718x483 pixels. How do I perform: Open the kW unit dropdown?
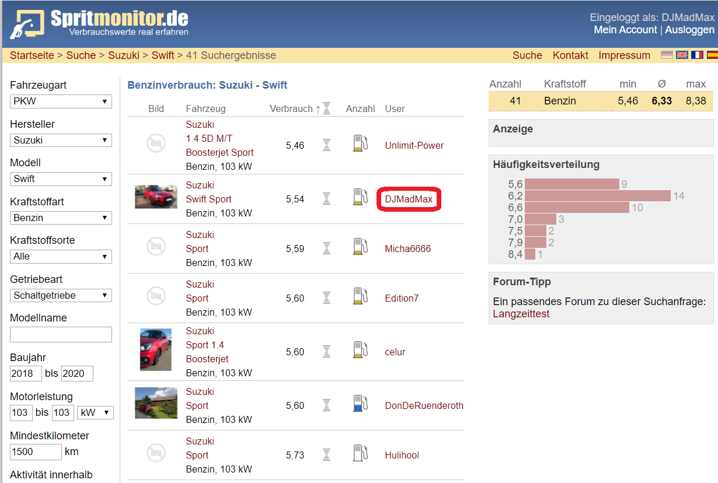click(x=95, y=412)
